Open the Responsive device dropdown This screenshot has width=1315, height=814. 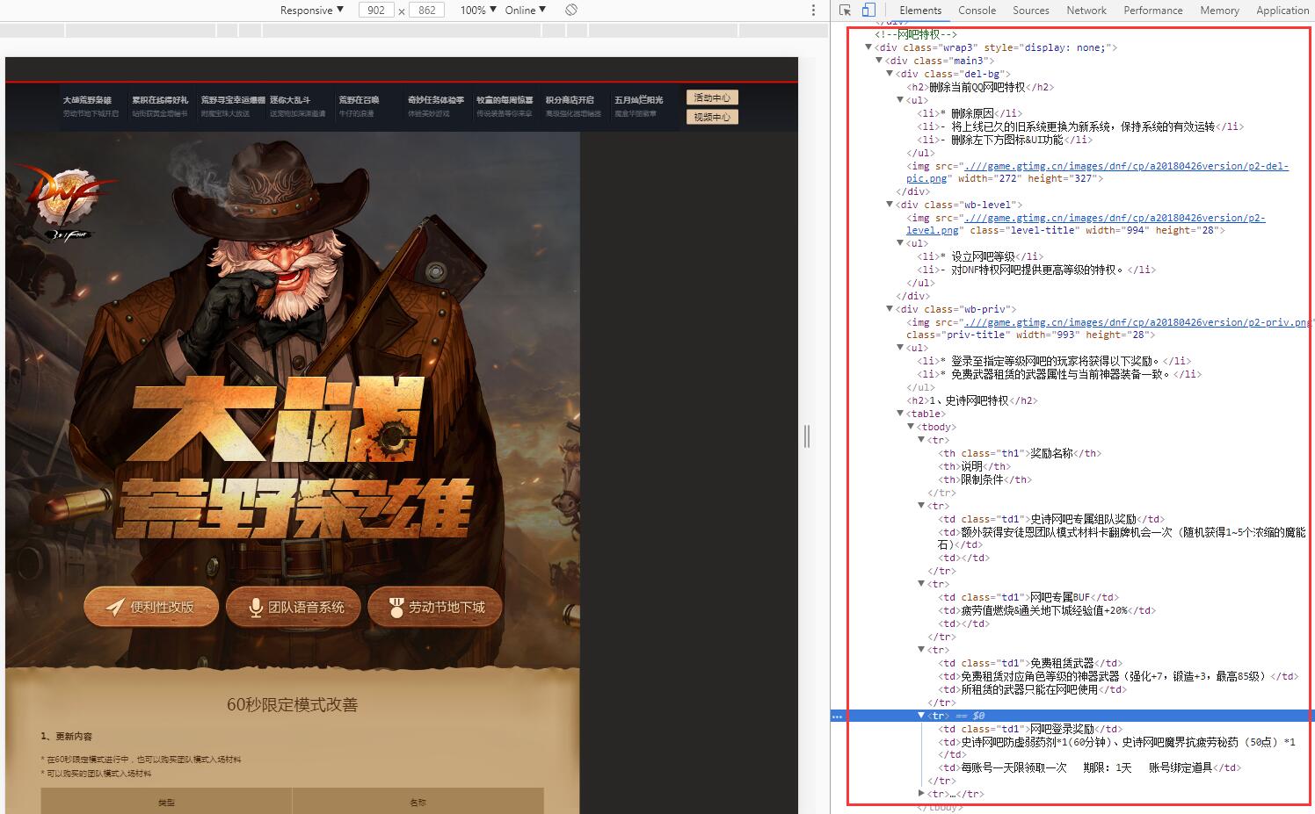coord(311,10)
